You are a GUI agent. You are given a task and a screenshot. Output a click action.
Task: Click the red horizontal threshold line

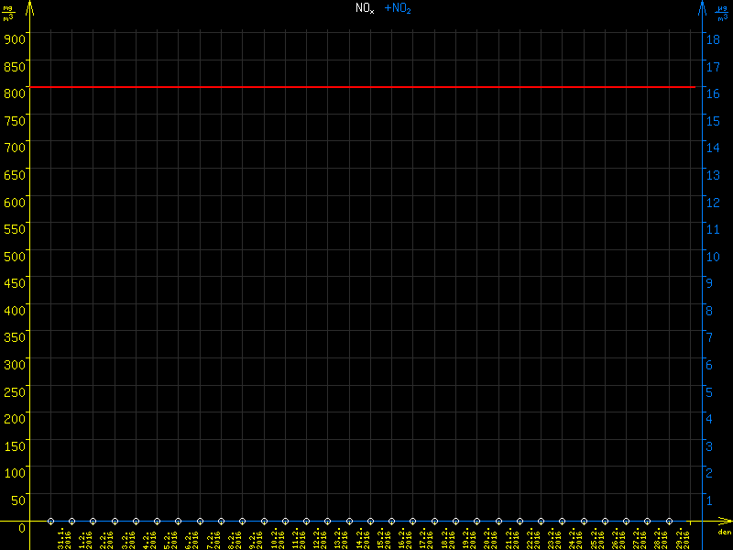366,86
